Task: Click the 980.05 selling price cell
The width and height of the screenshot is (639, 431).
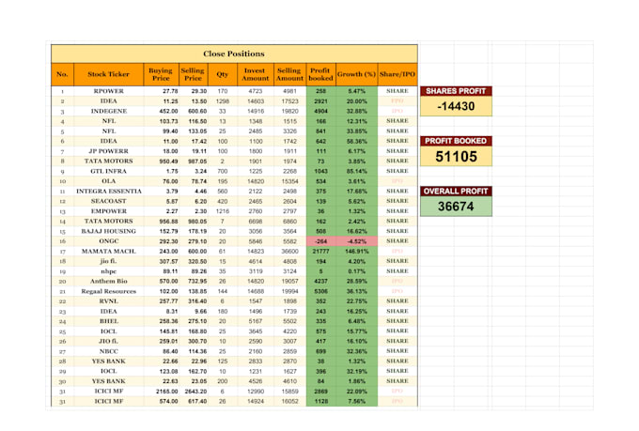Action: tap(194, 222)
